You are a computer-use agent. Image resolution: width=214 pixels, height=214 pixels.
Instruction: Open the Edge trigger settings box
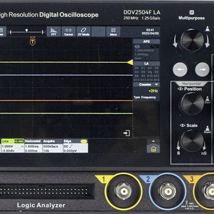pyautogui.click(x=75, y=146)
